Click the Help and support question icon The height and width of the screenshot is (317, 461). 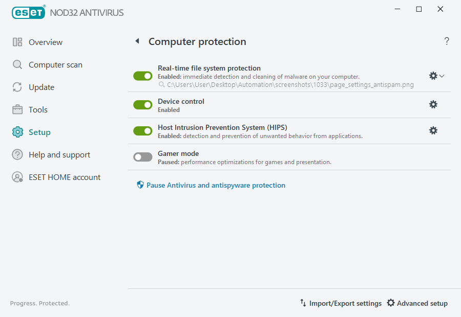click(17, 155)
